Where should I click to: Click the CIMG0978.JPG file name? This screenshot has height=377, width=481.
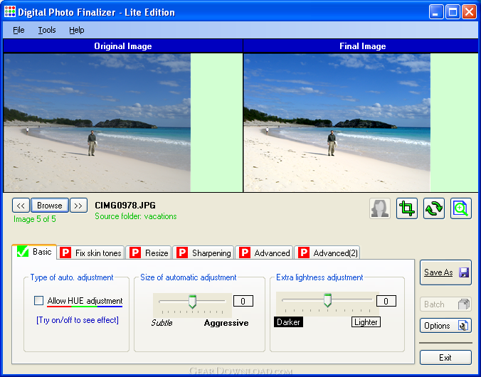coord(125,206)
